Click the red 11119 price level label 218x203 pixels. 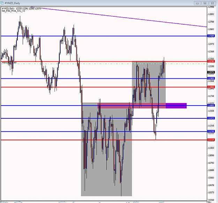[x=211, y=140]
